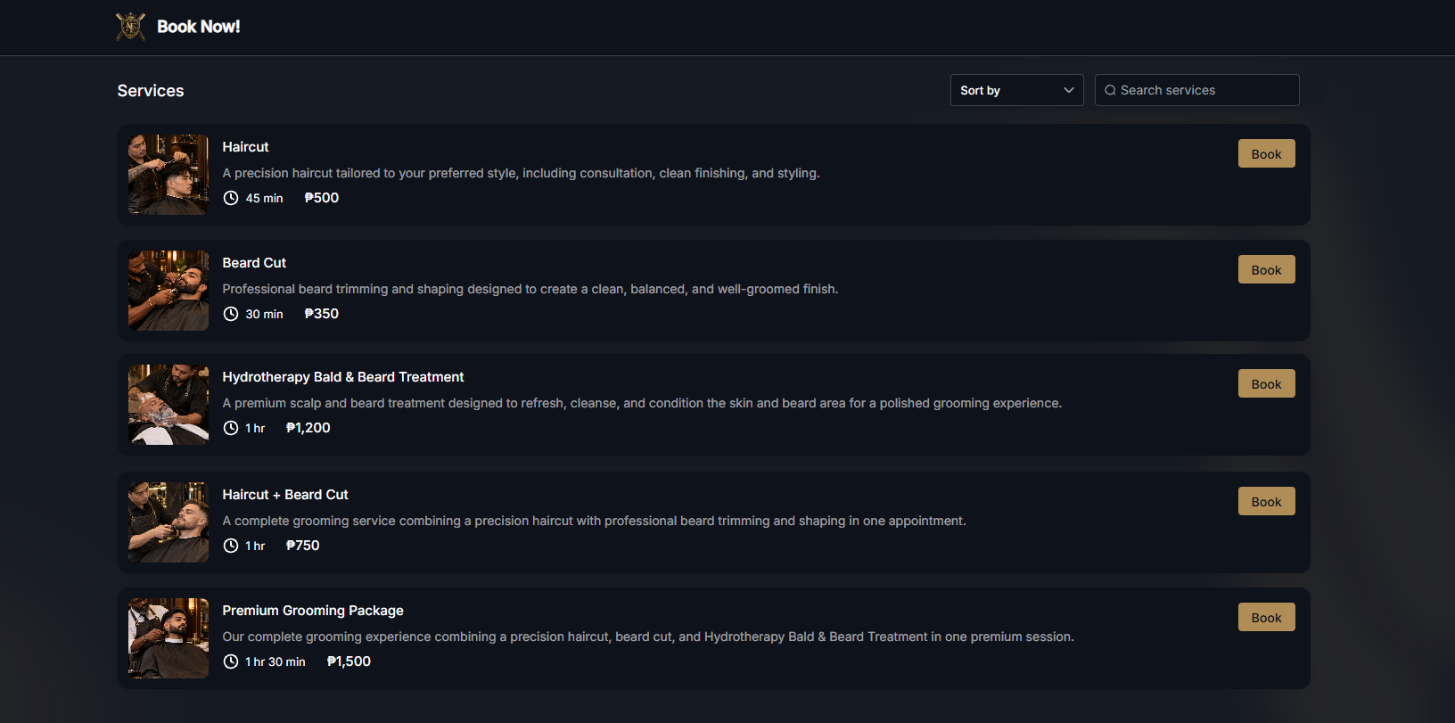
Task: Click the 1 hr 30 min duration text
Action: coord(275,661)
